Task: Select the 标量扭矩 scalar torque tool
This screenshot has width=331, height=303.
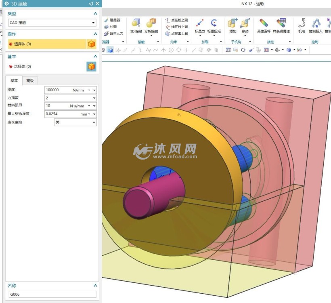Action: click(x=214, y=24)
